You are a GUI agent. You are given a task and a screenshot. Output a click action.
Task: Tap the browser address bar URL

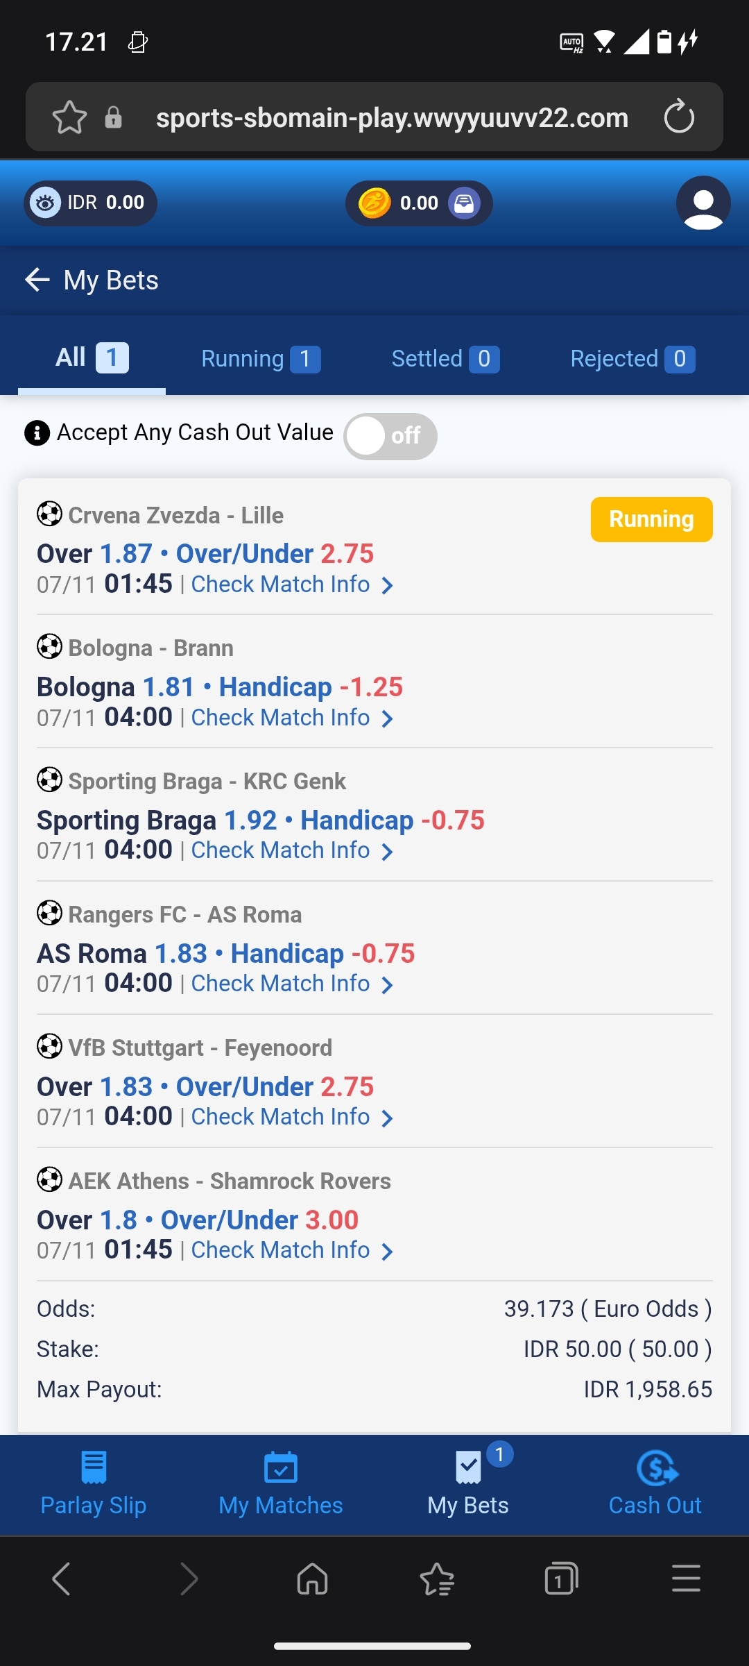tap(392, 117)
